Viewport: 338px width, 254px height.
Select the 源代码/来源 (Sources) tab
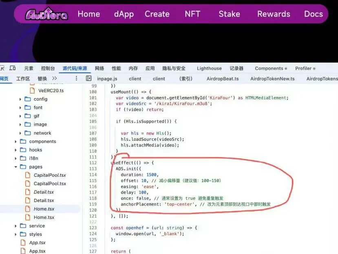[x=75, y=68]
